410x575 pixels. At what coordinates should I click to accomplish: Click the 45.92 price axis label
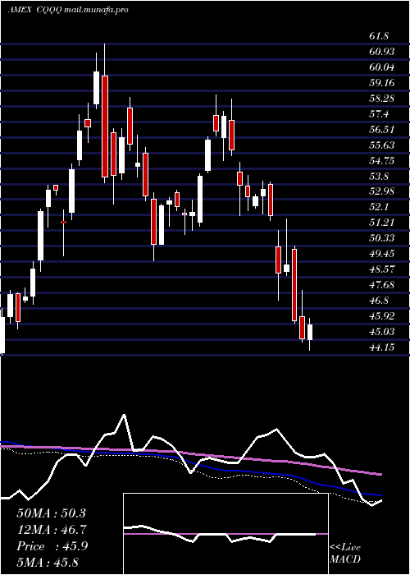(382, 316)
